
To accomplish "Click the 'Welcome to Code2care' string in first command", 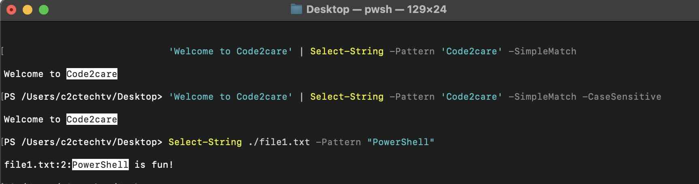I will point(230,51).
